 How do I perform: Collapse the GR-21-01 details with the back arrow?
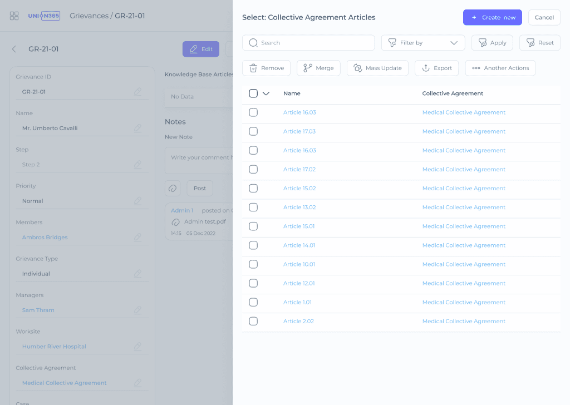pyautogui.click(x=14, y=49)
